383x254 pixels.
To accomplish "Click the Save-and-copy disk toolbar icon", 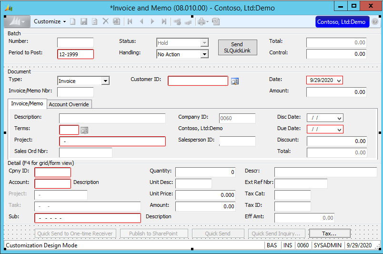I will [117, 21].
